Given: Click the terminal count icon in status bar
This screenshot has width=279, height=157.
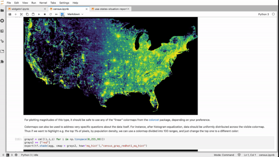Looking at the screenshot, I should coord(8,155).
